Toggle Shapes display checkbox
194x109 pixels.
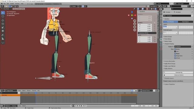175,54
